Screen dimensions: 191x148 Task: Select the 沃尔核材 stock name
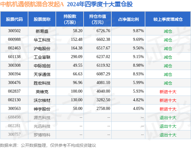[42, 100]
